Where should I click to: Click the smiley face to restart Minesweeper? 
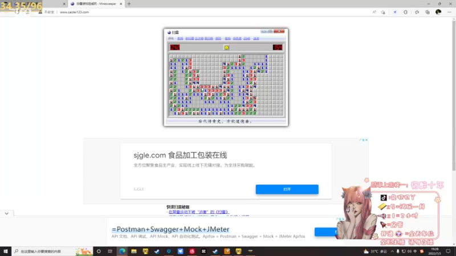(x=226, y=47)
